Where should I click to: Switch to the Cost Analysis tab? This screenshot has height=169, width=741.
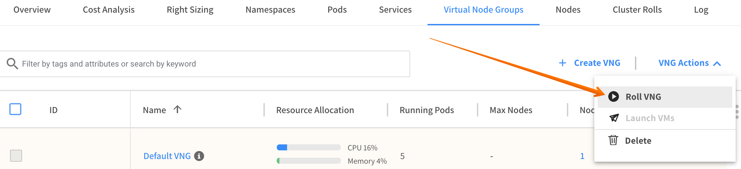tap(109, 10)
